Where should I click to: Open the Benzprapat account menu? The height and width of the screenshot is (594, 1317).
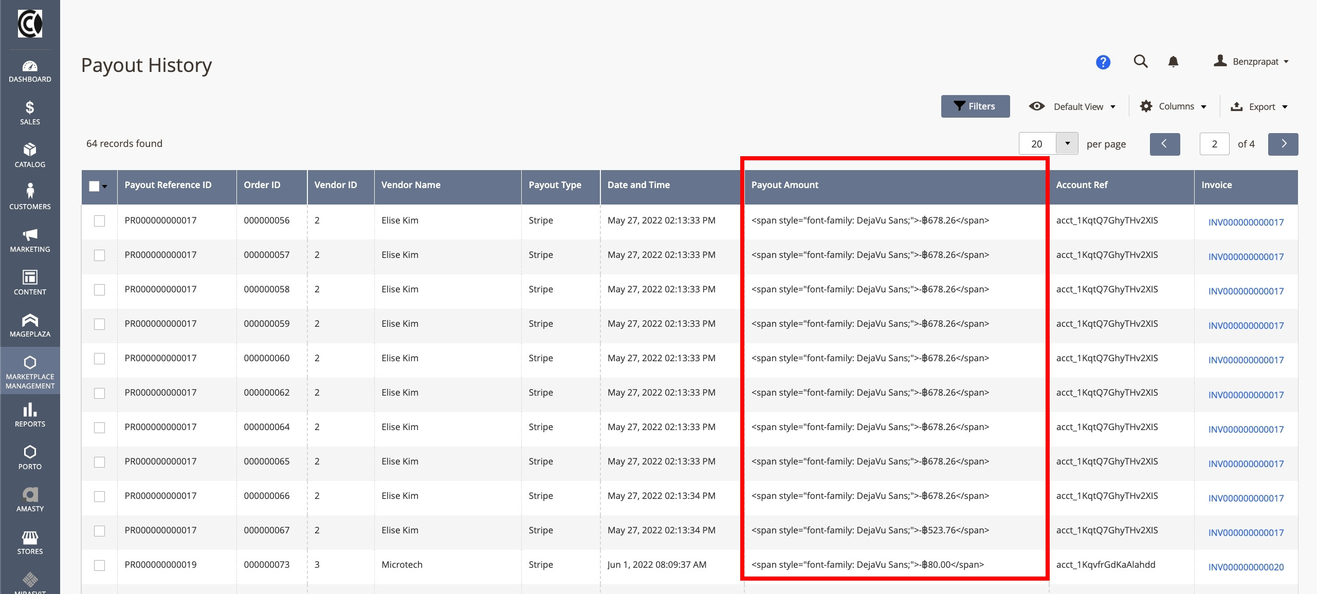pyautogui.click(x=1251, y=62)
